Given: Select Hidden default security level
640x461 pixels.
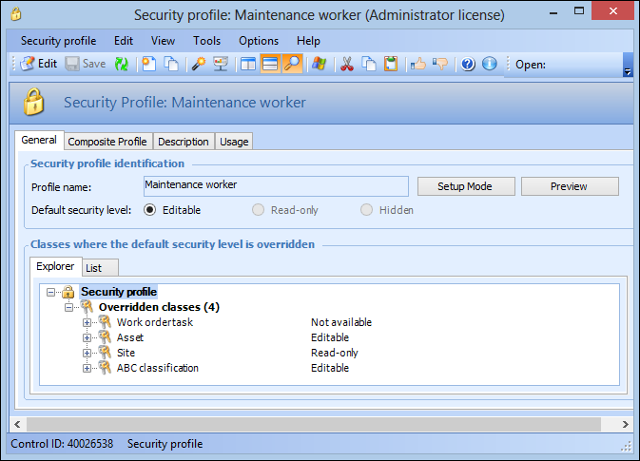Looking at the screenshot, I should [367, 210].
